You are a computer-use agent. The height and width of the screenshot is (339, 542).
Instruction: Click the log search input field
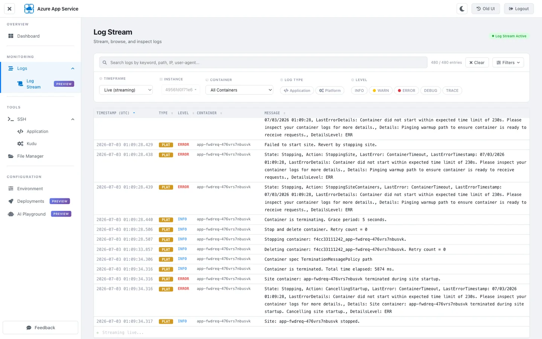(x=263, y=63)
